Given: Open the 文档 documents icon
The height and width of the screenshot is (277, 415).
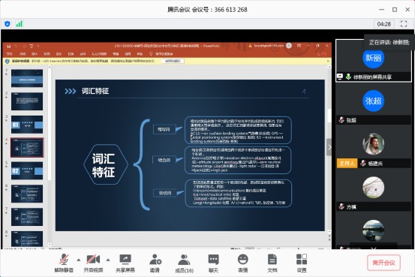Looking at the screenshot, I should click(272, 263).
